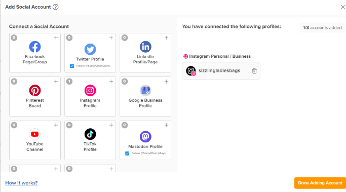The width and height of the screenshot is (346, 192).
Task: Open help next to Add Social Account
Action: pos(56,7)
